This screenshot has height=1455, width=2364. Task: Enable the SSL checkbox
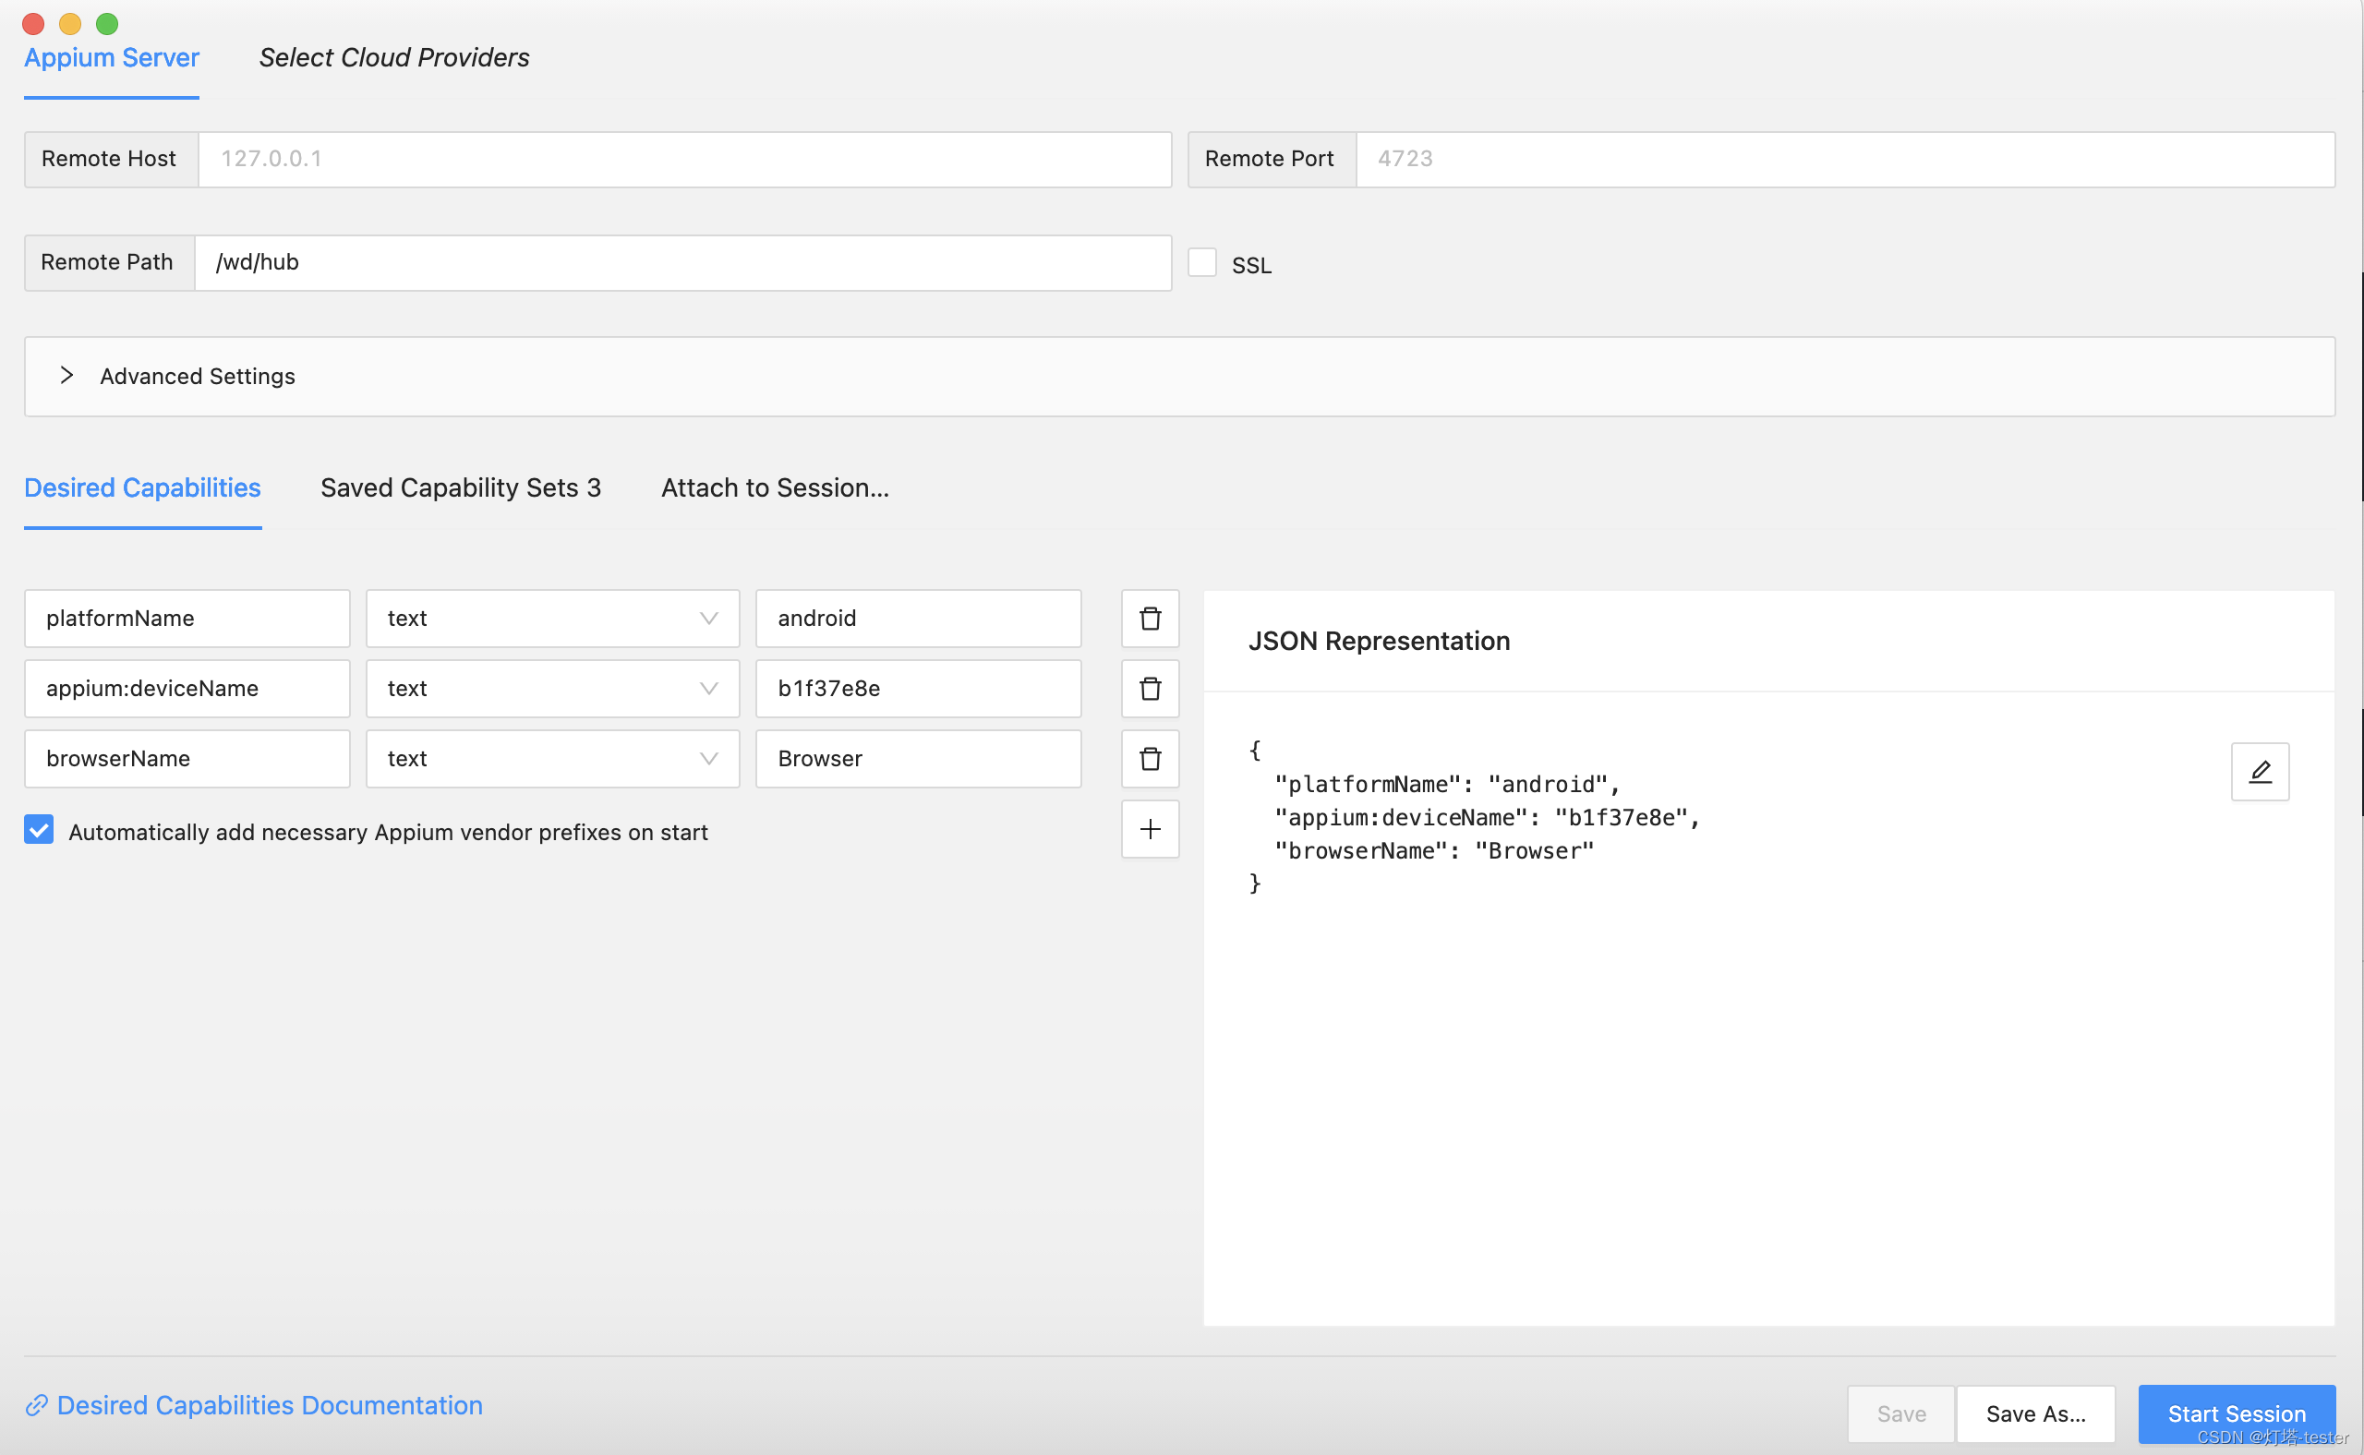[x=1201, y=263]
